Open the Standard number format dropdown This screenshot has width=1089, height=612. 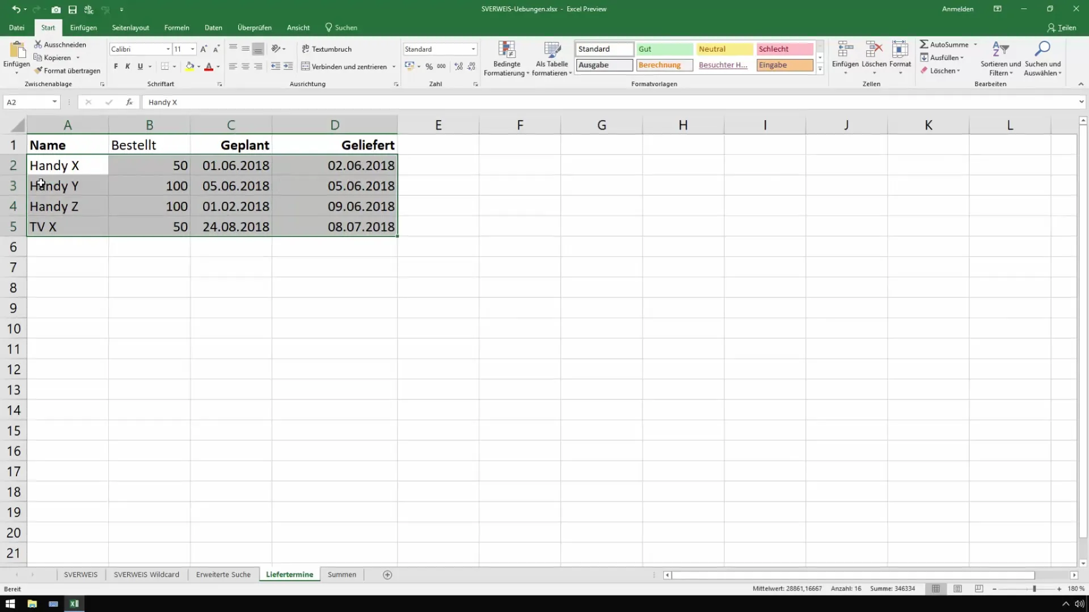[x=473, y=49]
